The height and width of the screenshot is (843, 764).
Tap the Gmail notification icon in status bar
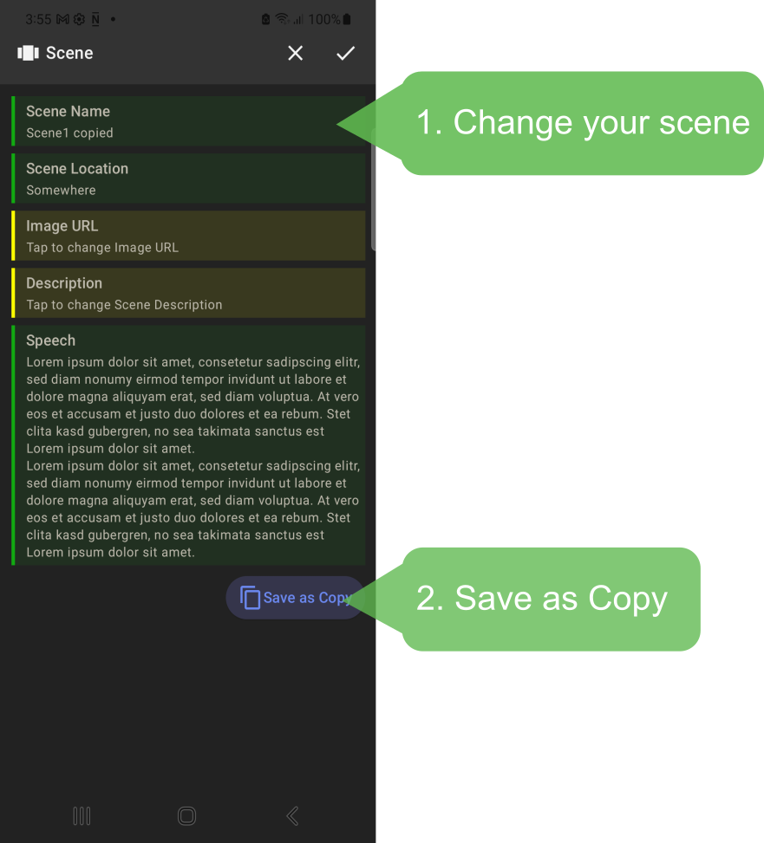[62, 19]
